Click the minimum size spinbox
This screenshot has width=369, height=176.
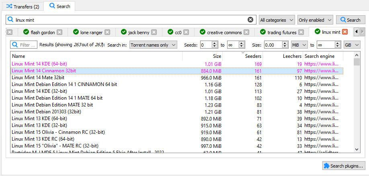(x=277, y=45)
